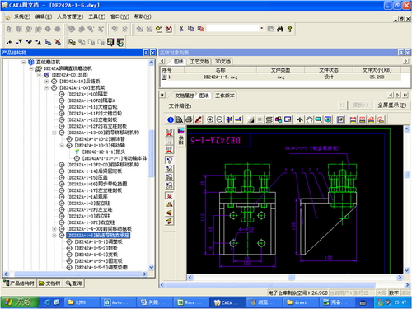This screenshot has width=412, height=309.
Task: Click the yellow question mark help icon
Action: click(289, 29)
